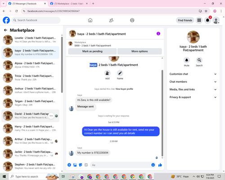Choose a sticker in the composer

pyautogui.click(x=81, y=165)
